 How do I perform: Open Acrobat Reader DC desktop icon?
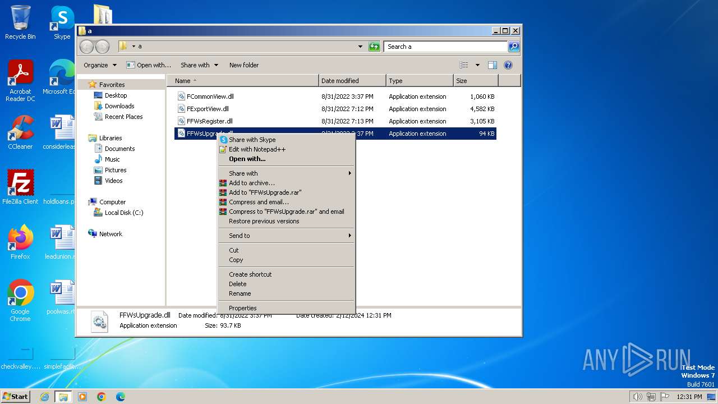click(20, 81)
